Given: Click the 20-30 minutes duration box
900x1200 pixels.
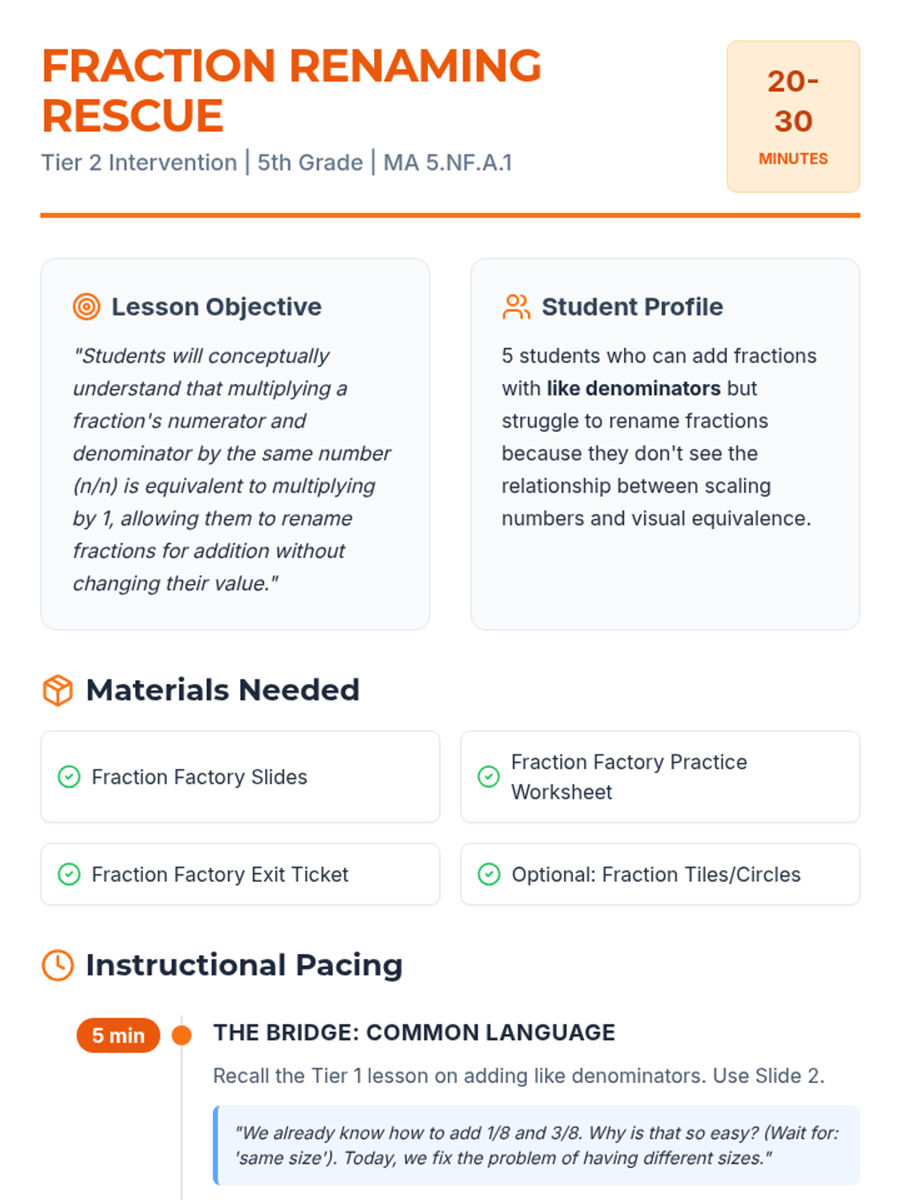Looking at the screenshot, I should click(793, 117).
